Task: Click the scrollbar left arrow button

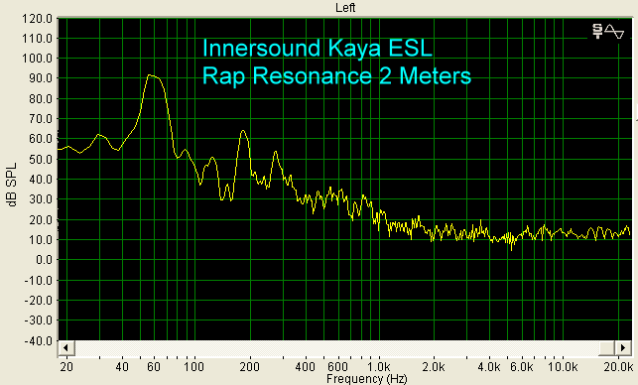Action: click(65, 348)
